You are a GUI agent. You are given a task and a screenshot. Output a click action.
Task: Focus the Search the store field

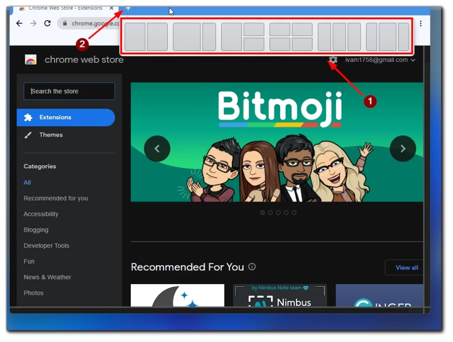point(69,91)
